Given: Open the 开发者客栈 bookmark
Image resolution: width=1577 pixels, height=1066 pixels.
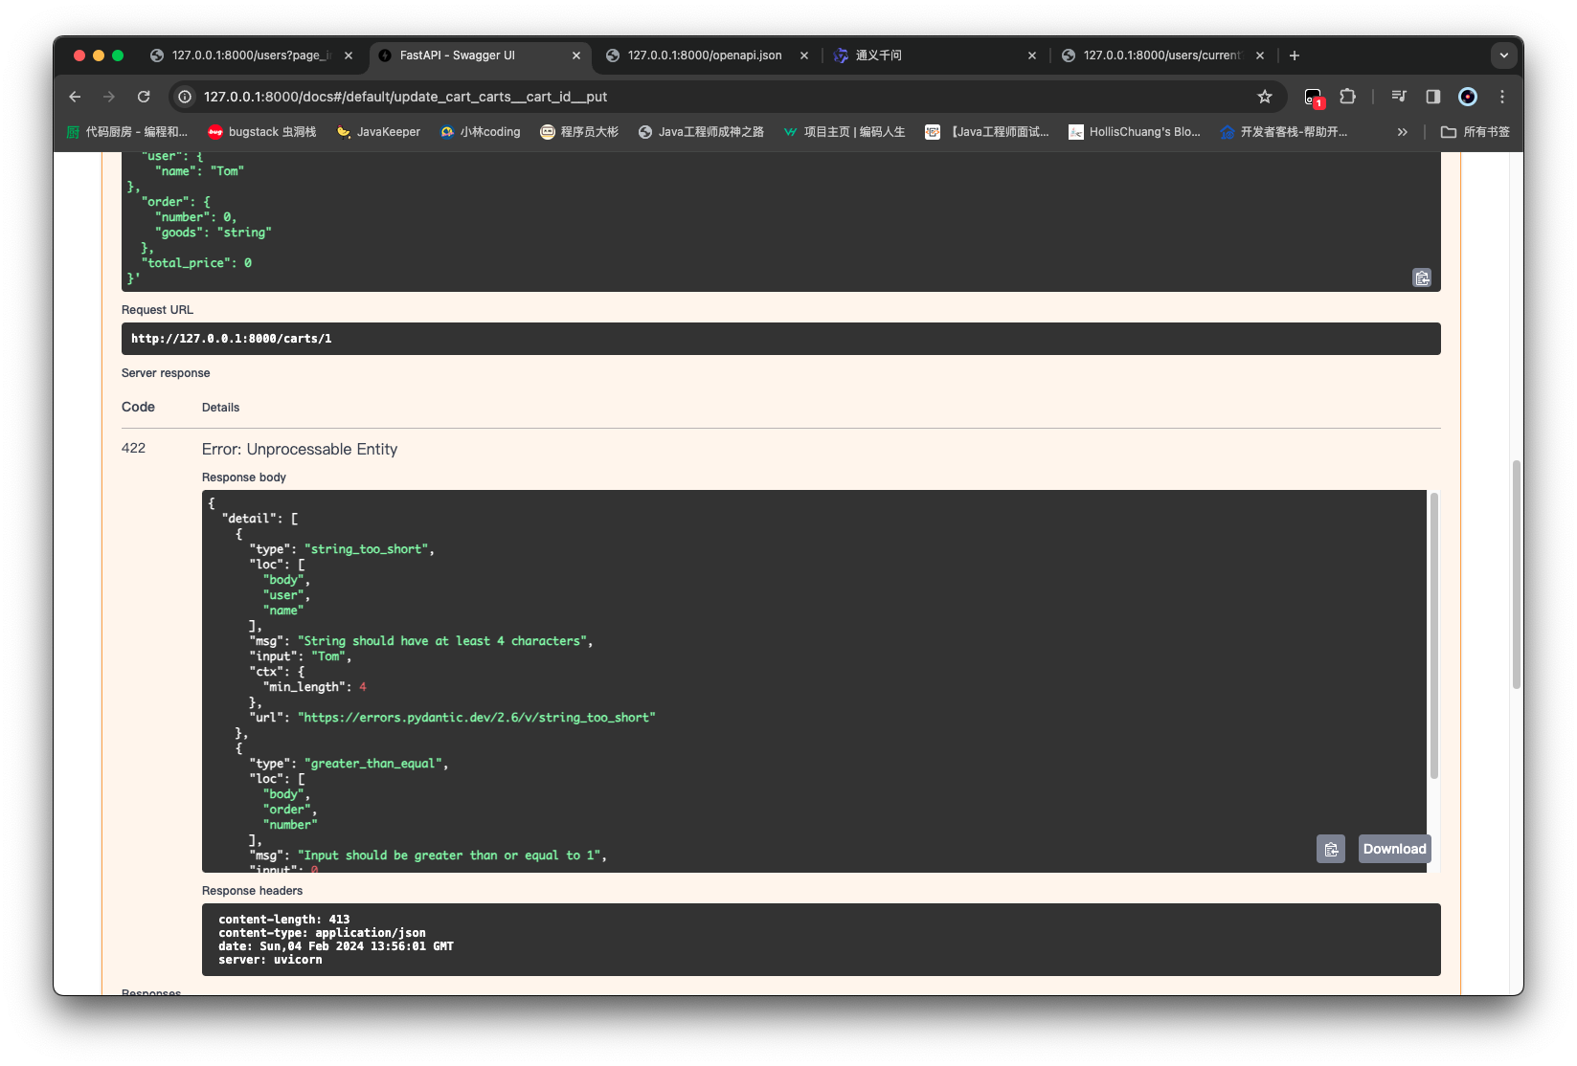Looking at the screenshot, I should pyautogui.click(x=1283, y=132).
